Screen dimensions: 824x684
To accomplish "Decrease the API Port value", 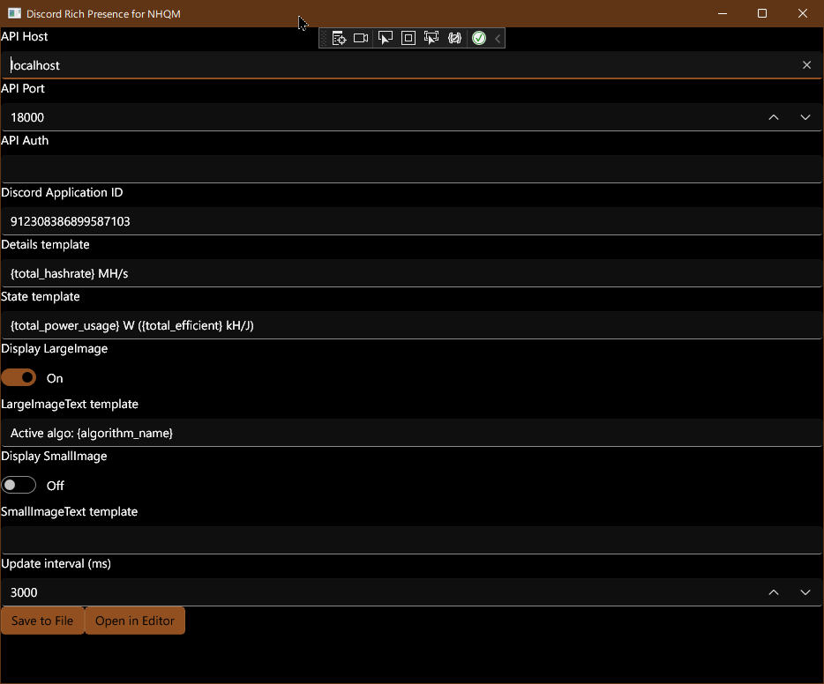I will [x=805, y=117].
